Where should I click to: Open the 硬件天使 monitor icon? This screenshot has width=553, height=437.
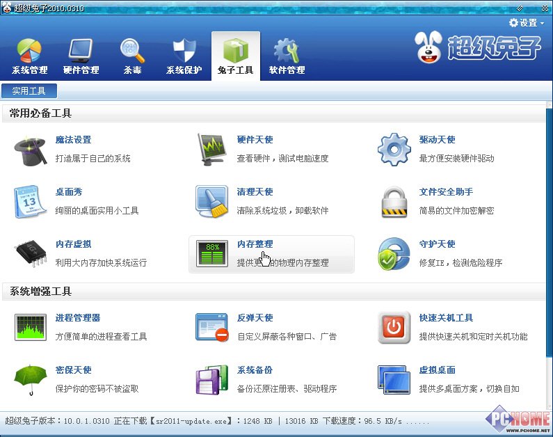[x=212, y=150]
